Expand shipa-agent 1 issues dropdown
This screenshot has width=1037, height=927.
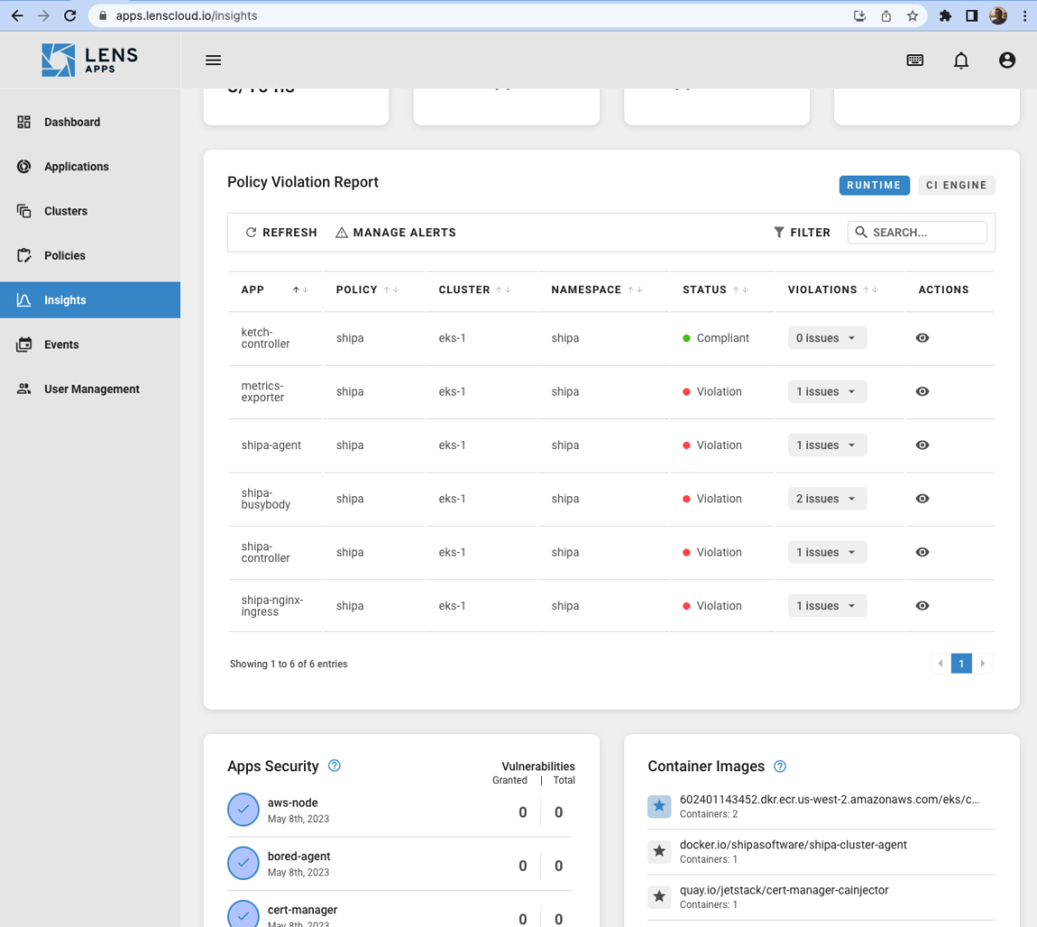(x=827, y=445)
